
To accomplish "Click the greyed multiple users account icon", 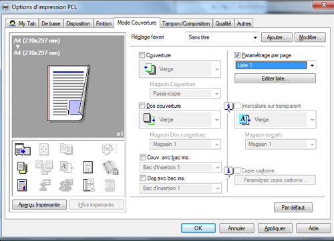I will pyautogui.click(x=66, y=185).
